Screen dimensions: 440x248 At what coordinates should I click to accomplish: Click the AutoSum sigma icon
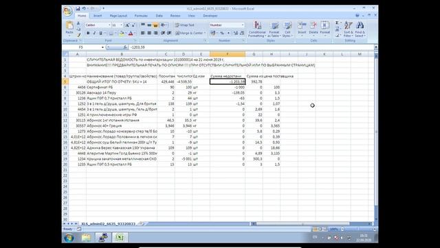click(337, 23)
